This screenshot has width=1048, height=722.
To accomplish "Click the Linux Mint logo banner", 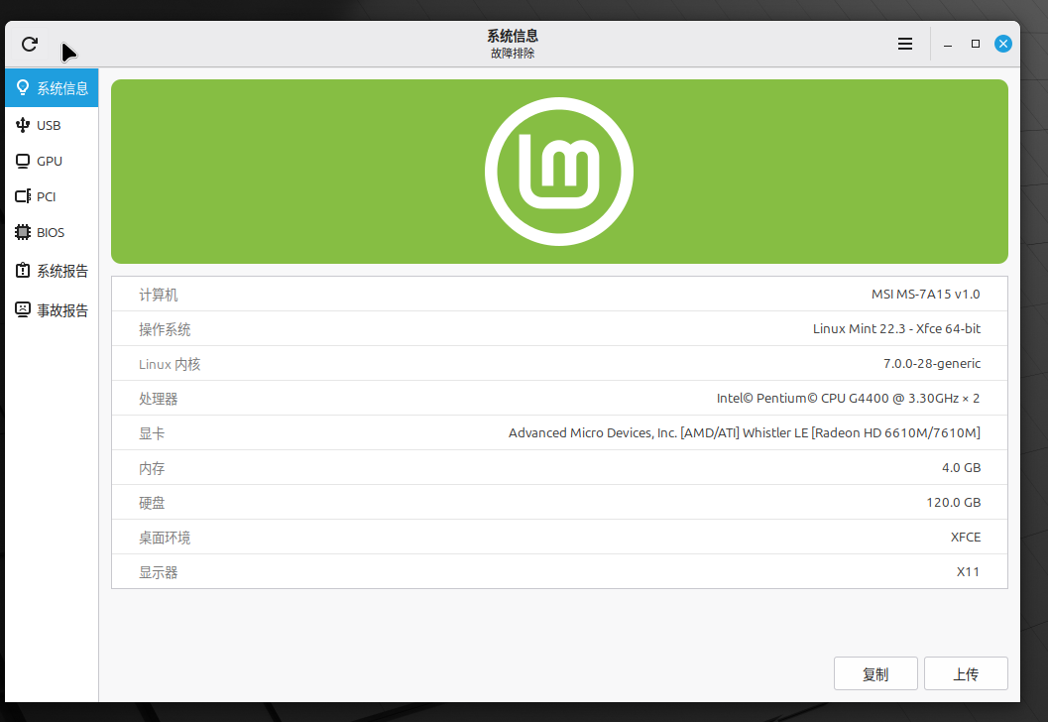I will 559,172.
